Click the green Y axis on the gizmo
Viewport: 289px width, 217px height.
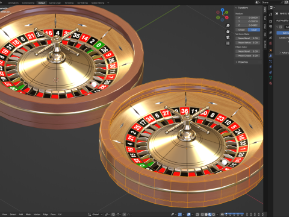226,13
